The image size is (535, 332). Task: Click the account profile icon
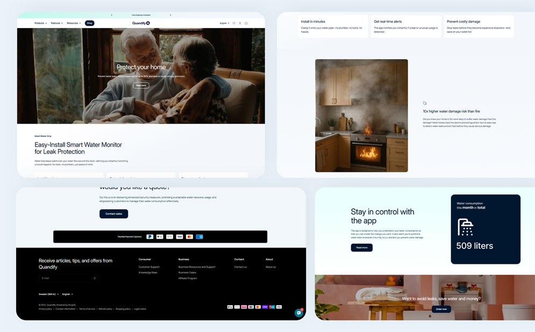click(240, 23)
